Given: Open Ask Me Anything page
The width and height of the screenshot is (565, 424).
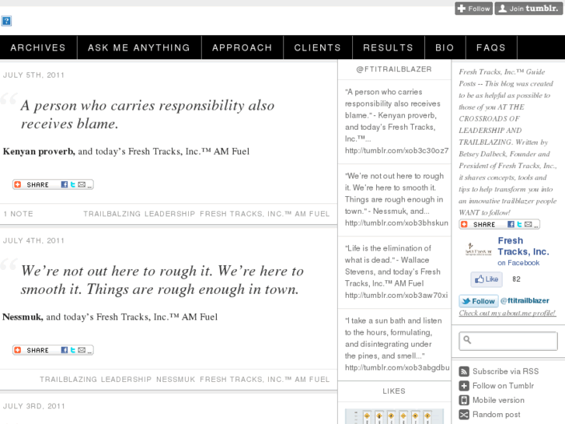Looking at the screenshot, I should (x=139, y=47).
